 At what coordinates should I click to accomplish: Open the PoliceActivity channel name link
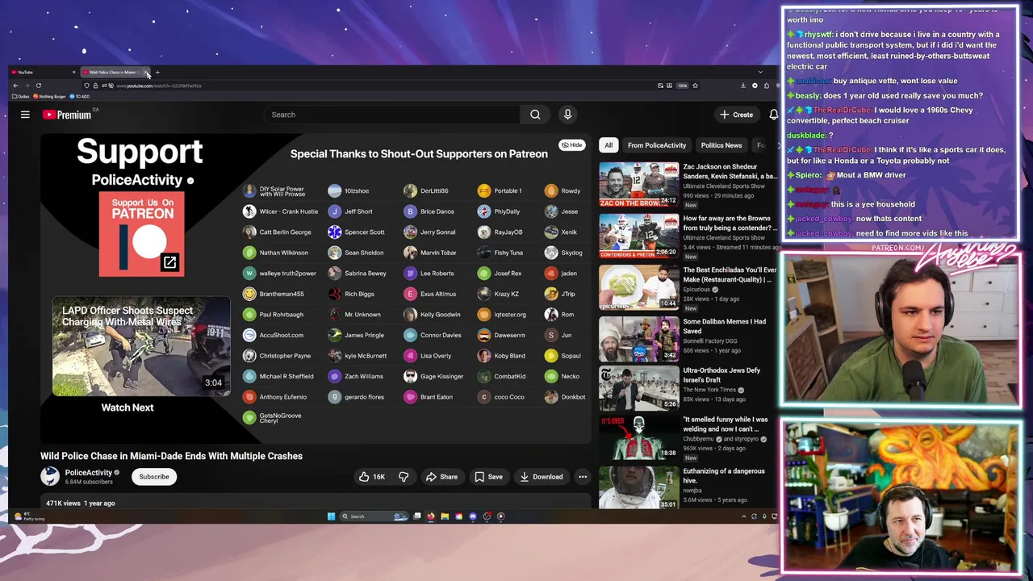point(89,473)
